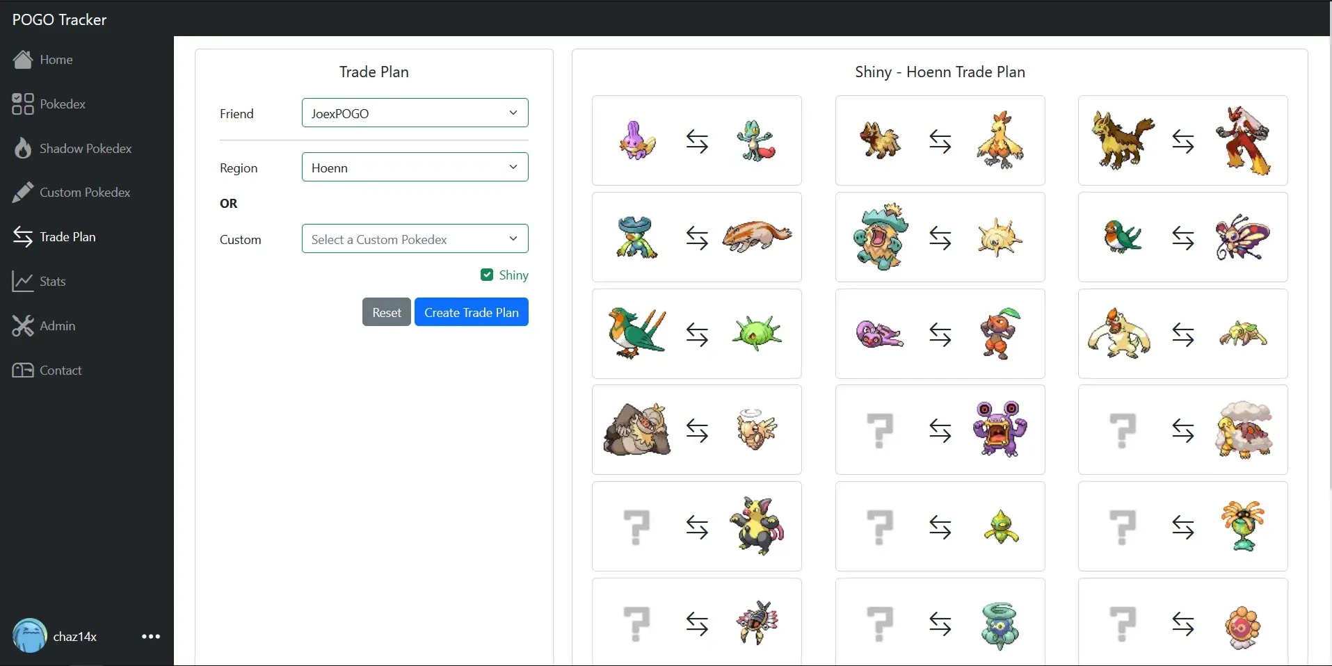Click the shiny Mightyena sprite
1332x666 pixels.
click(x=1122, y=140)
